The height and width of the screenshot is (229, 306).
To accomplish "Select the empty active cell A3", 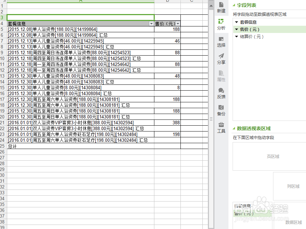I will 81,18.
